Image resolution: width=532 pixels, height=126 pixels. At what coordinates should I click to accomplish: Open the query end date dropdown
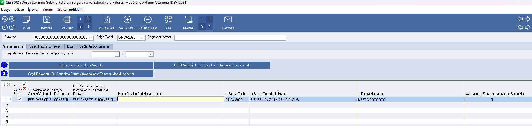point(151,54)
